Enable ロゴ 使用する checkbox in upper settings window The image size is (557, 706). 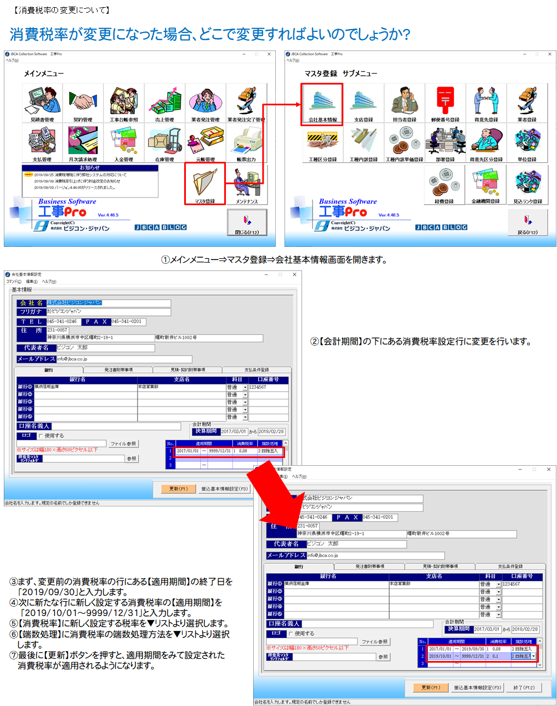point(41,436)
